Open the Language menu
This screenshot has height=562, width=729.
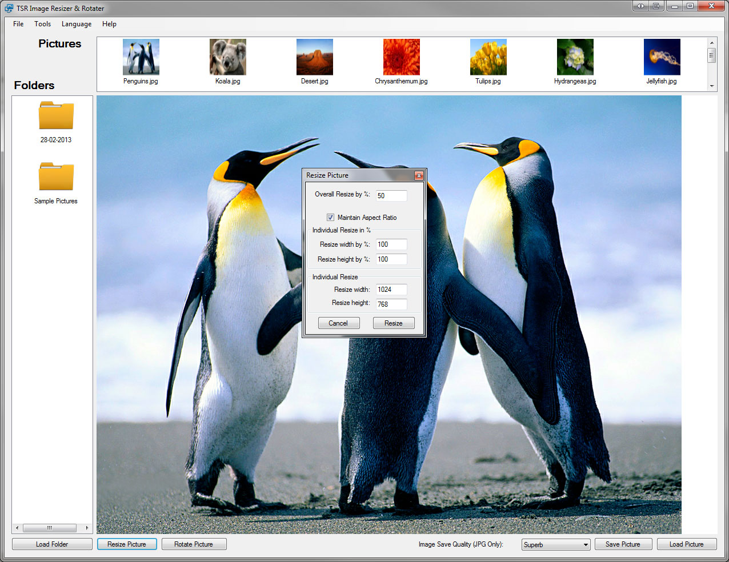[77, 24]
